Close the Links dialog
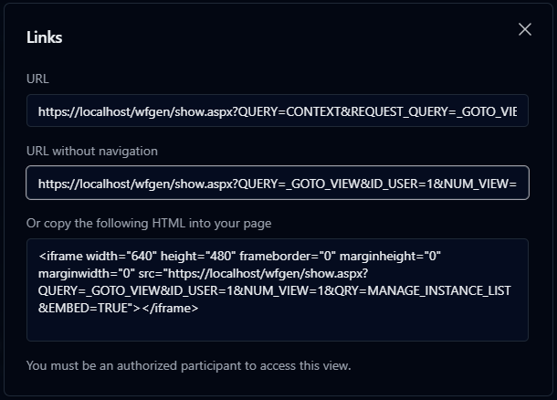This screenshot has width=557, height=400. point(525,29)
